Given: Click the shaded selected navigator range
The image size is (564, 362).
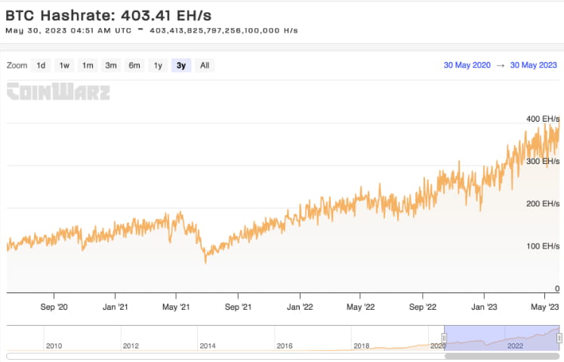Looking at the screenshot, I should 502,338.
